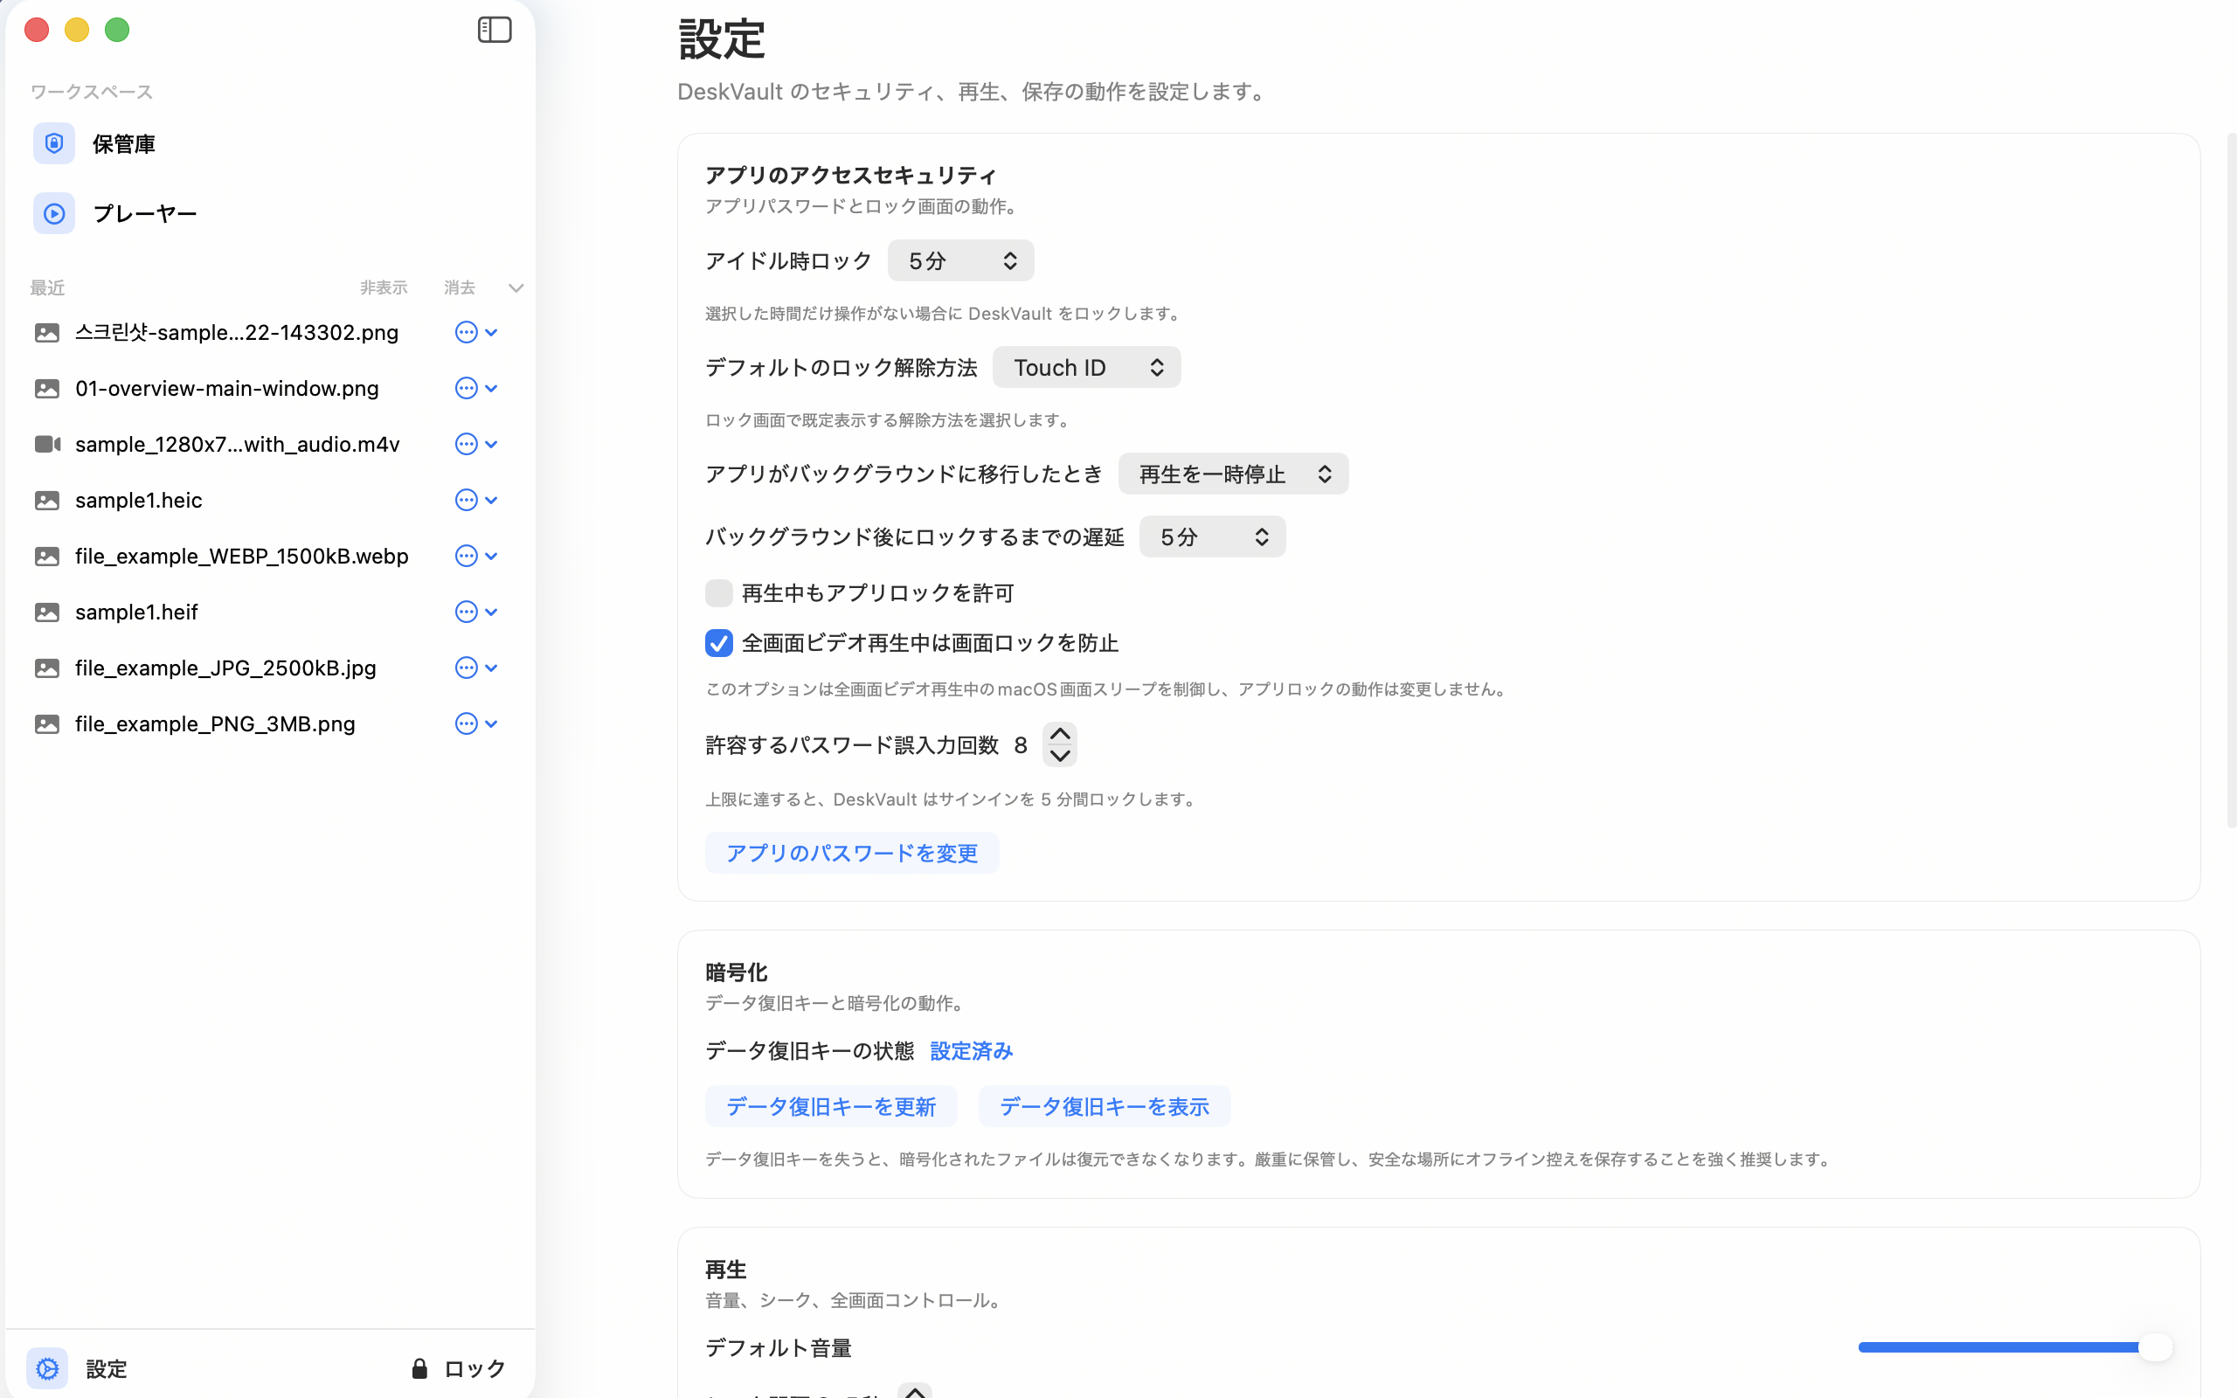Click 消去 to clear recent items

click(x=460, y=287)
